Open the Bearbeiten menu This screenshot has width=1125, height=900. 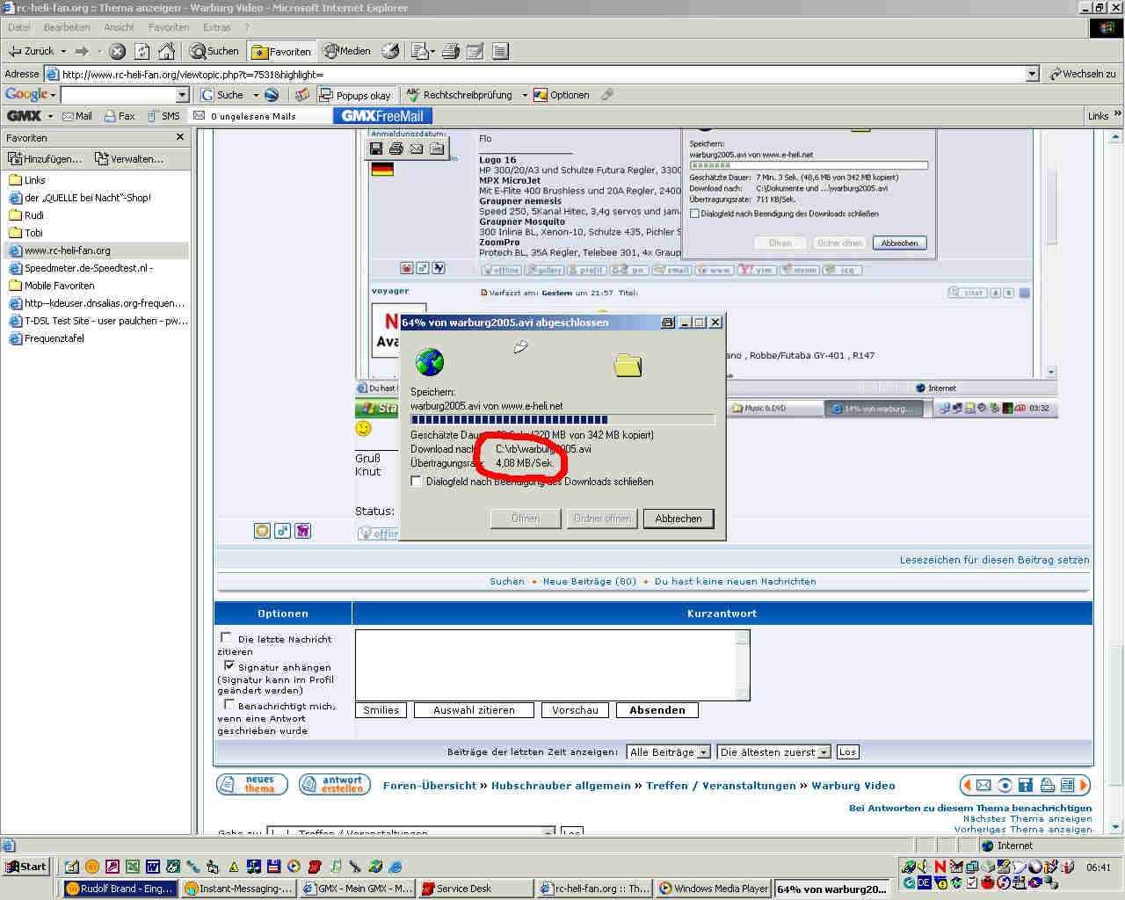pyautogui.click(x=67, y=27)
